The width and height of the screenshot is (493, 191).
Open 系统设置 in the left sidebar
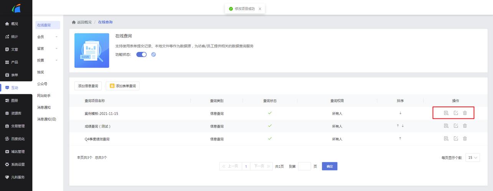tap(18, 164)
